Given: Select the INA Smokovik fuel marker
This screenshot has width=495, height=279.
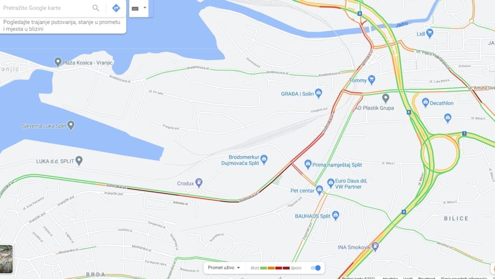Looking at the screenshot, I should 375,246.
